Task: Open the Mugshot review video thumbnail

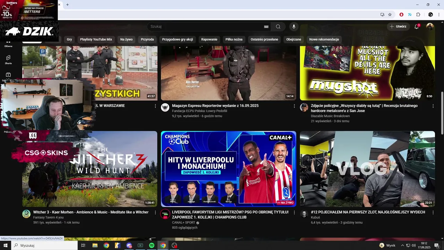Action: click(367, 73)
